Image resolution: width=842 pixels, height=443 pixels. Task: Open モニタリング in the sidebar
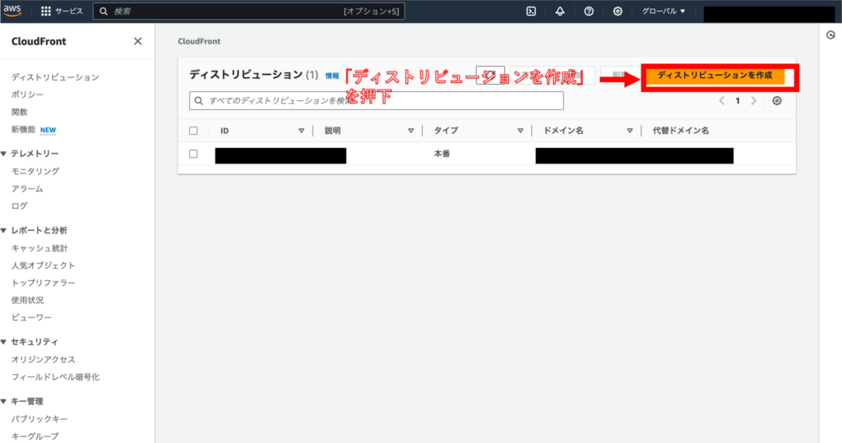tap(35, 171)
